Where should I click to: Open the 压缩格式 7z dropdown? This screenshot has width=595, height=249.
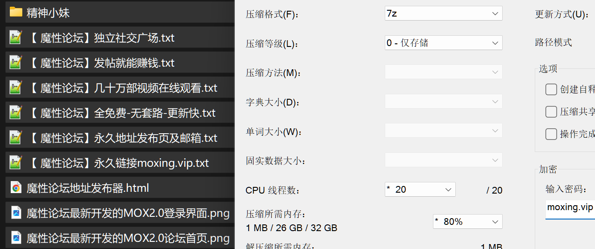coord(443,13)
